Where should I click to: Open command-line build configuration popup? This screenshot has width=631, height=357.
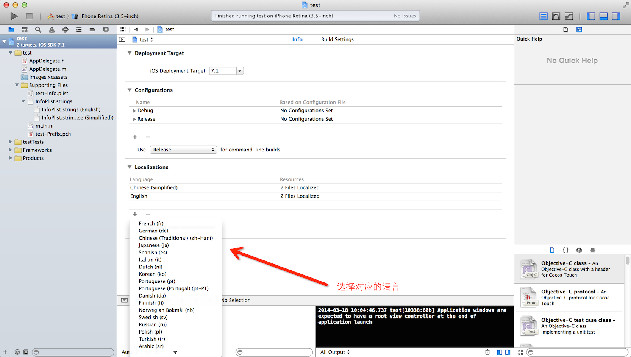pyautogui.click(x=183, y=150)
